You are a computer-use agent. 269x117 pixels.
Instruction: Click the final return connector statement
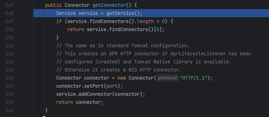pos(80,102)
